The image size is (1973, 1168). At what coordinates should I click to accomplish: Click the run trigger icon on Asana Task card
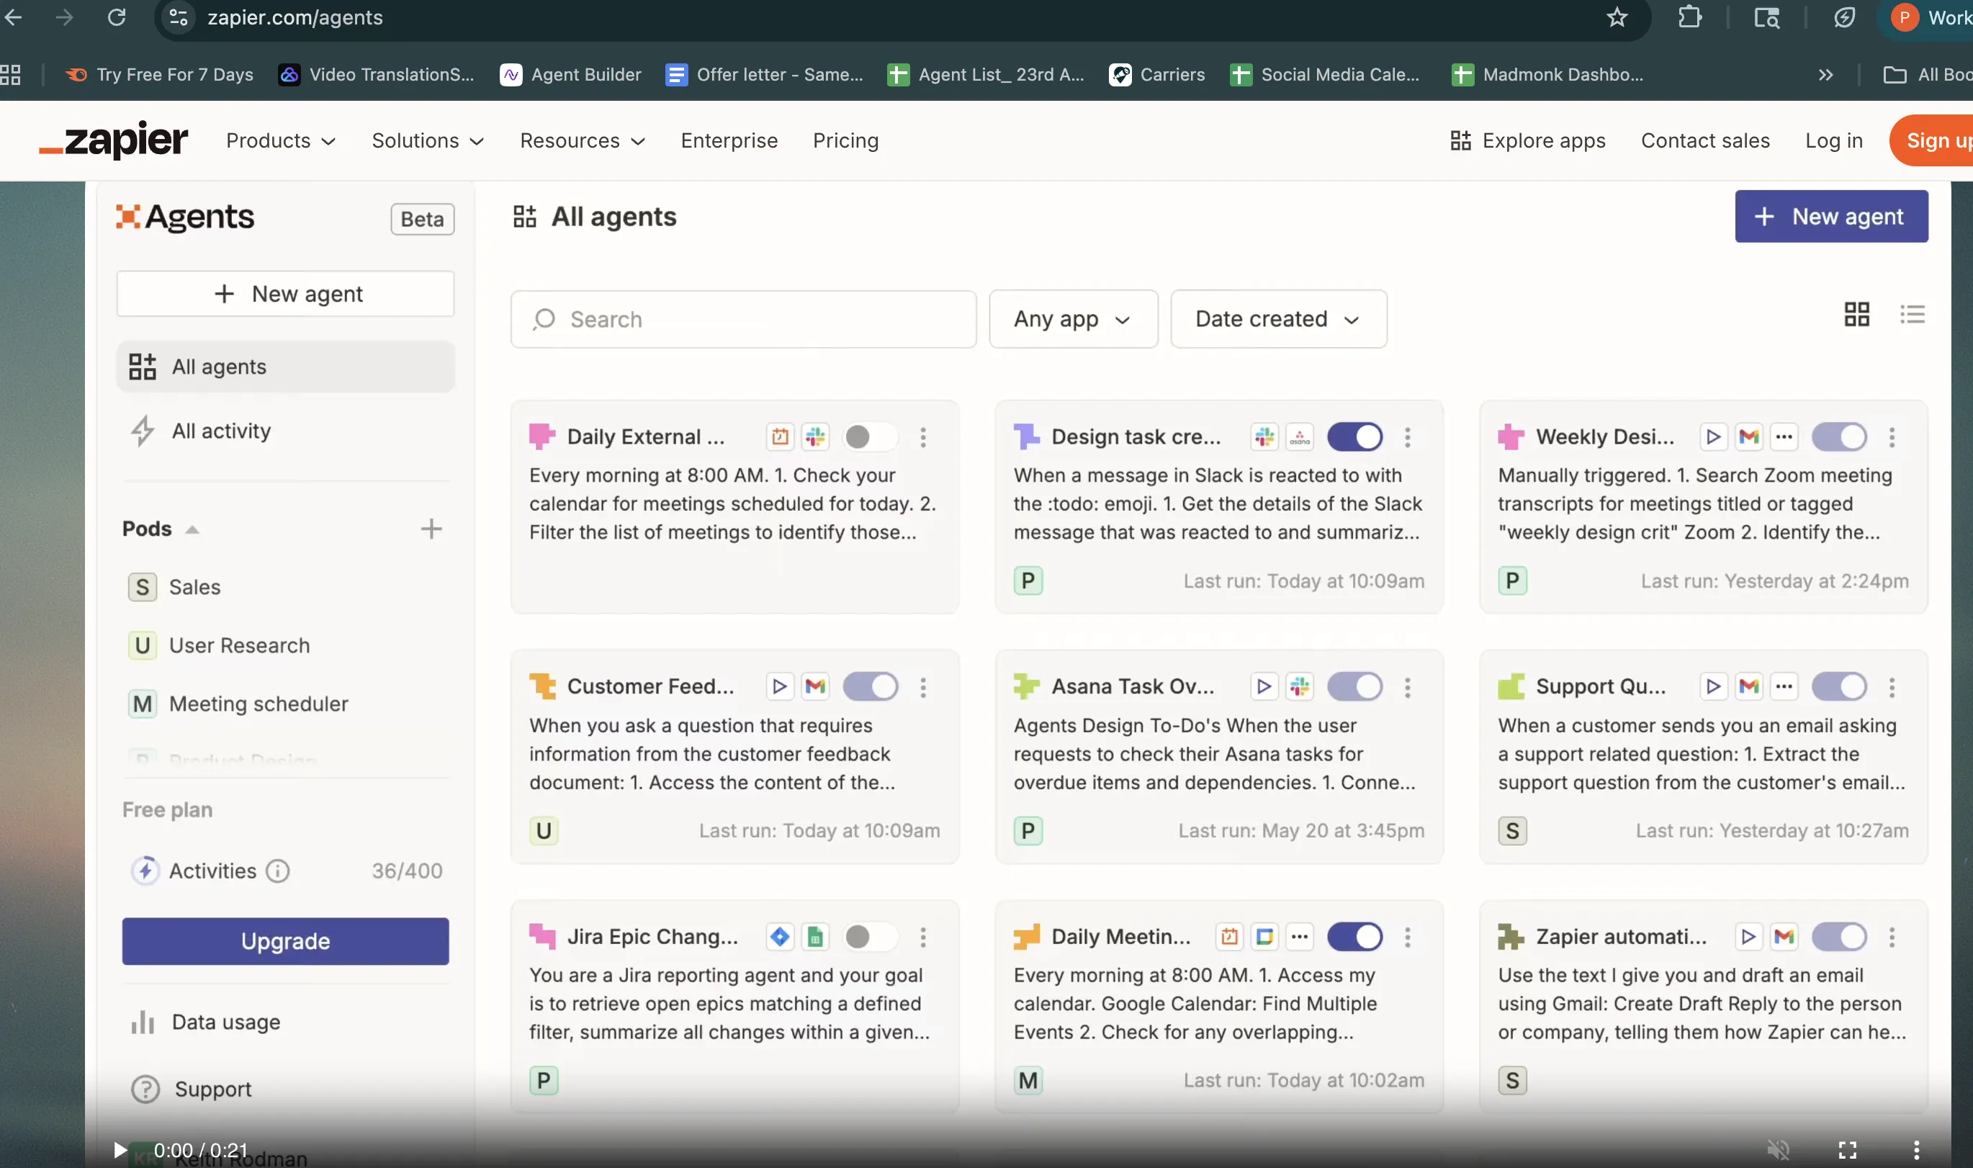[x=1264, y=686]
